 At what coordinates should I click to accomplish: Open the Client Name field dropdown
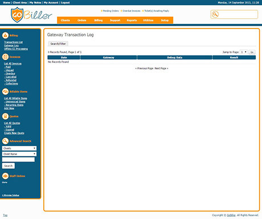tap(19, 154)
